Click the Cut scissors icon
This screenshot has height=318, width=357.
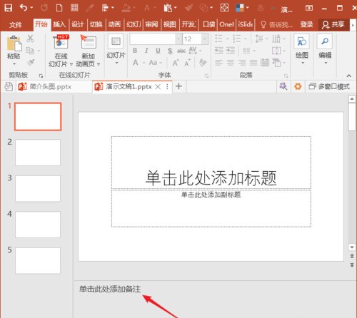(30, 39)
